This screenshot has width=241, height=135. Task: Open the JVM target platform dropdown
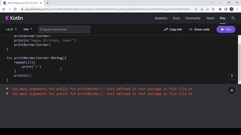(27, 29)
